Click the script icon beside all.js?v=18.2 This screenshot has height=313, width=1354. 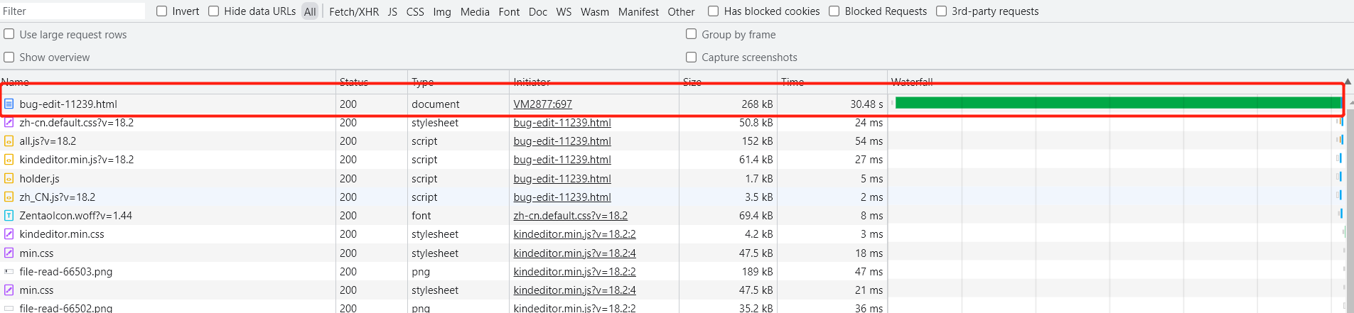[x=9, y=141]
